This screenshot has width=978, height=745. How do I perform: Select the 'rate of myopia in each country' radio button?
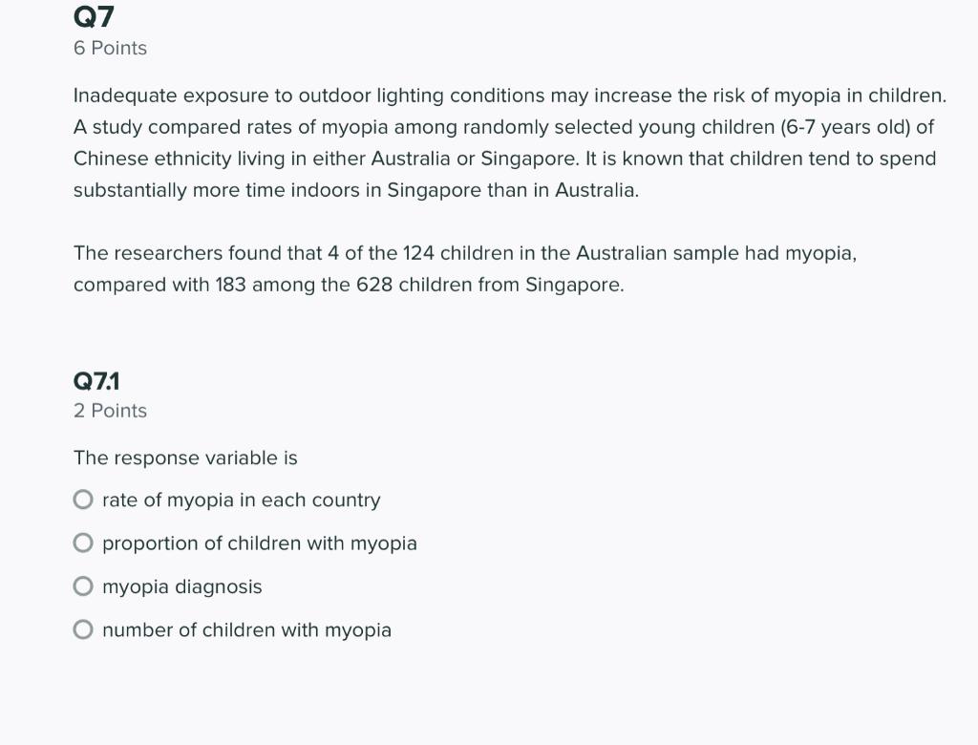pyautogui.click(x=83, y=500)
